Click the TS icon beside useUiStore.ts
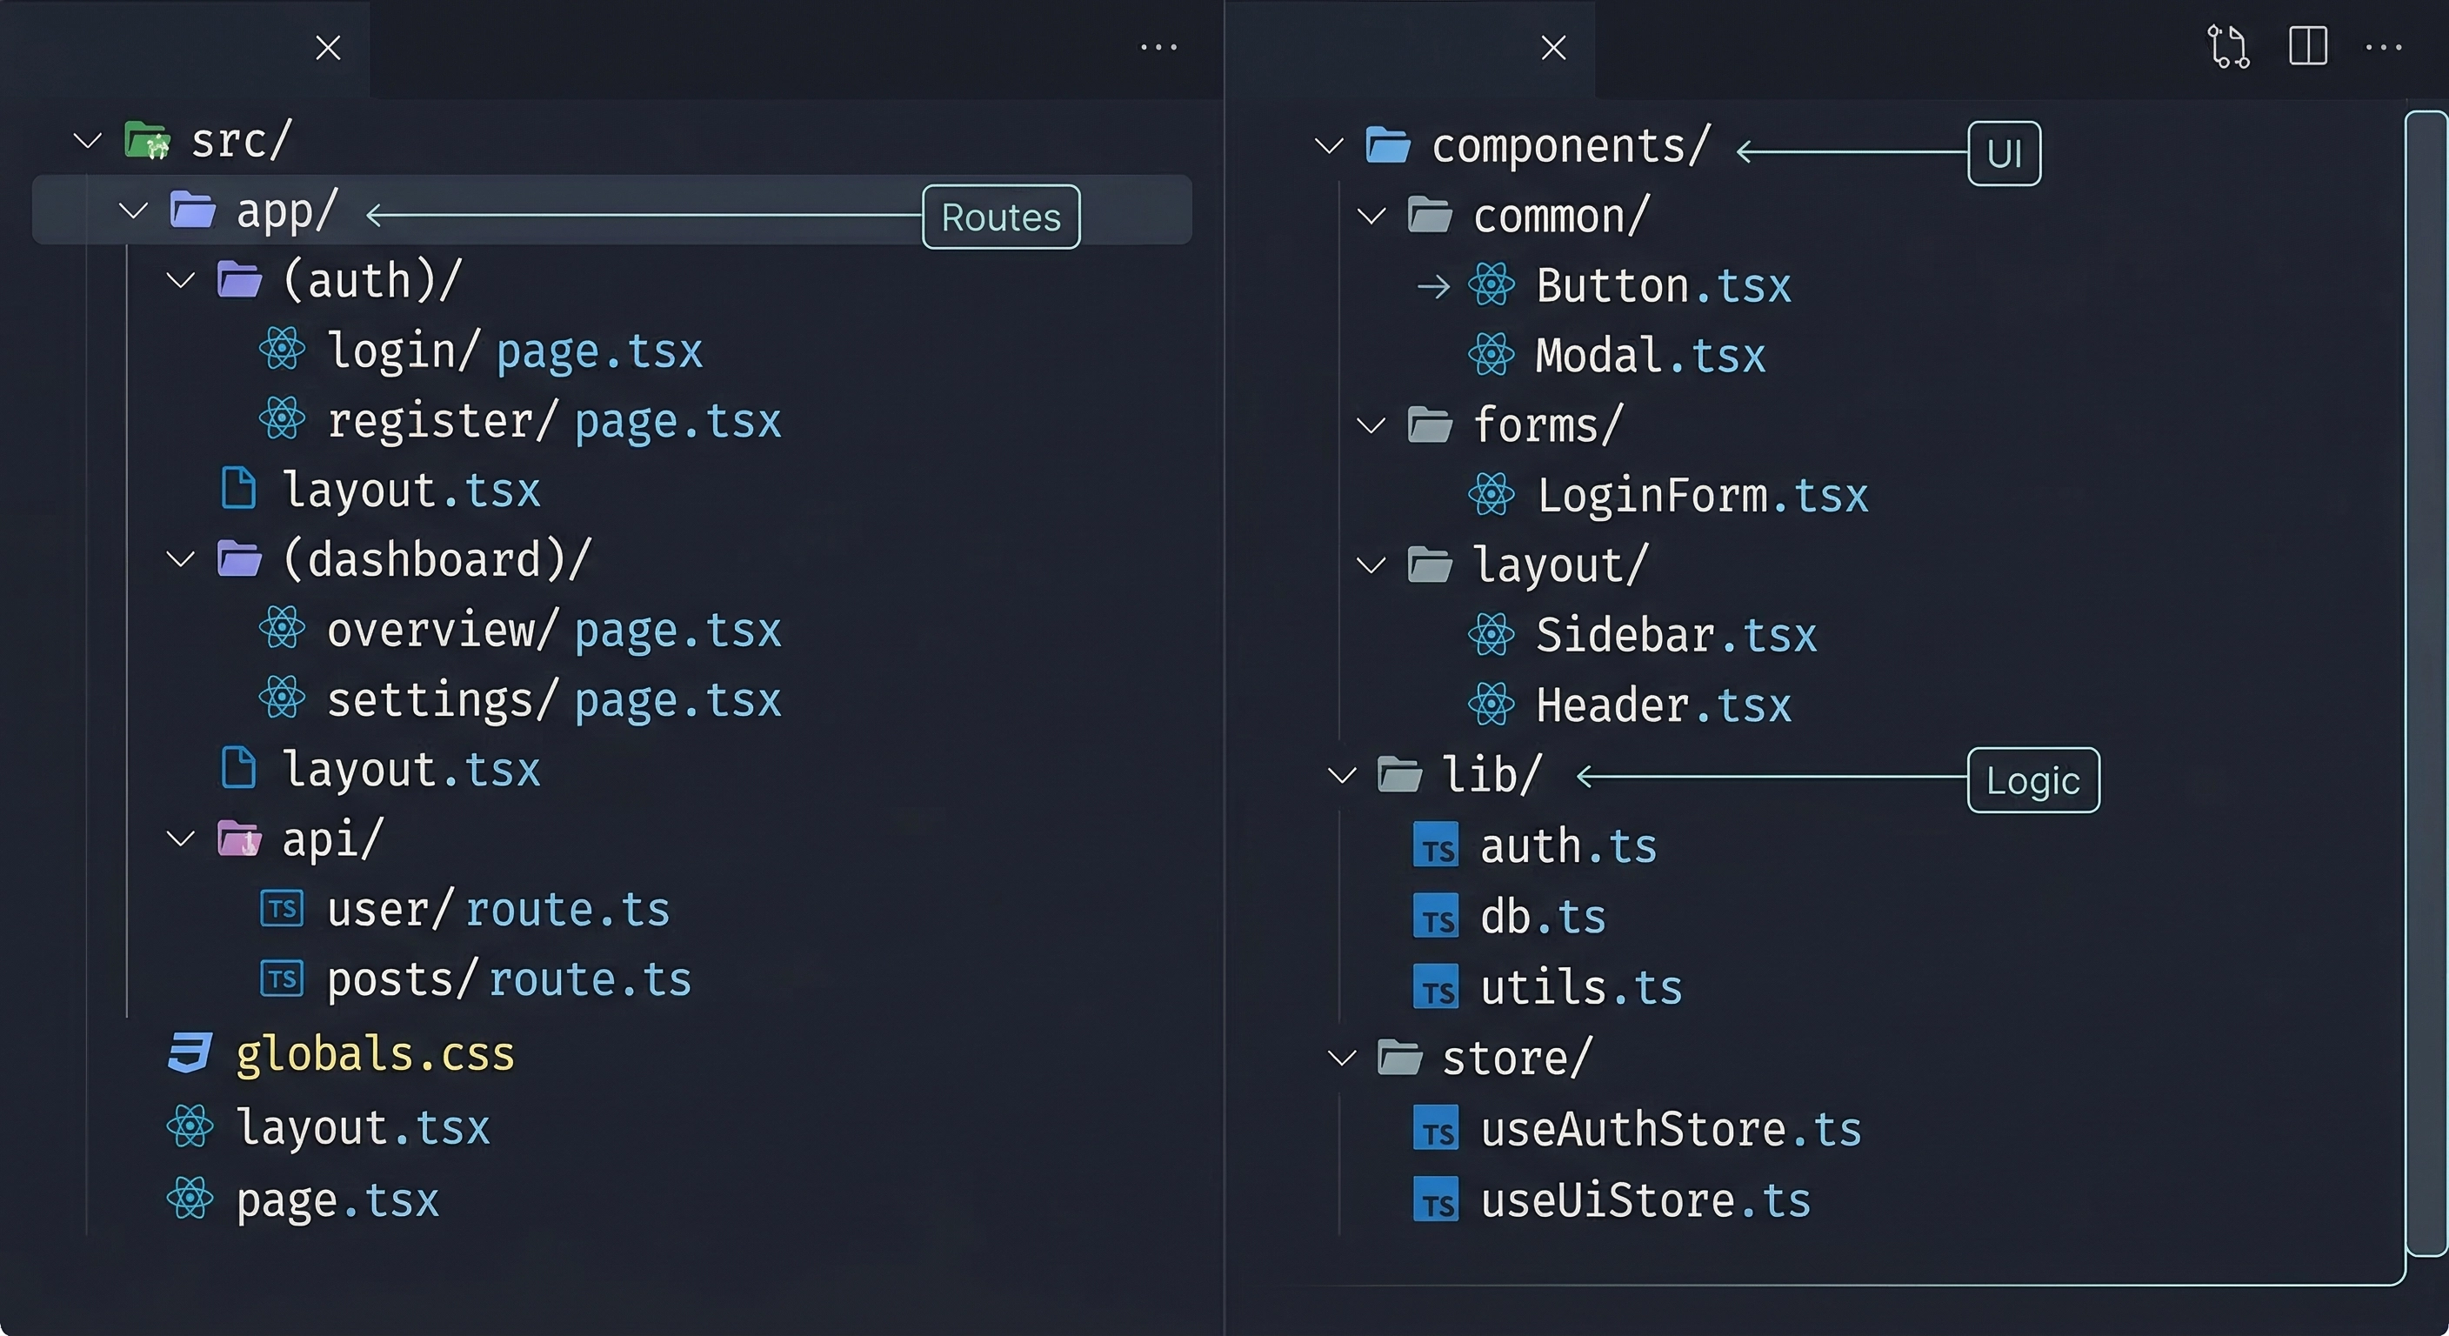Image resolution: width=2449 pixels, height=1336 pixels. pyautogui.click(x=1436, y=1200)
